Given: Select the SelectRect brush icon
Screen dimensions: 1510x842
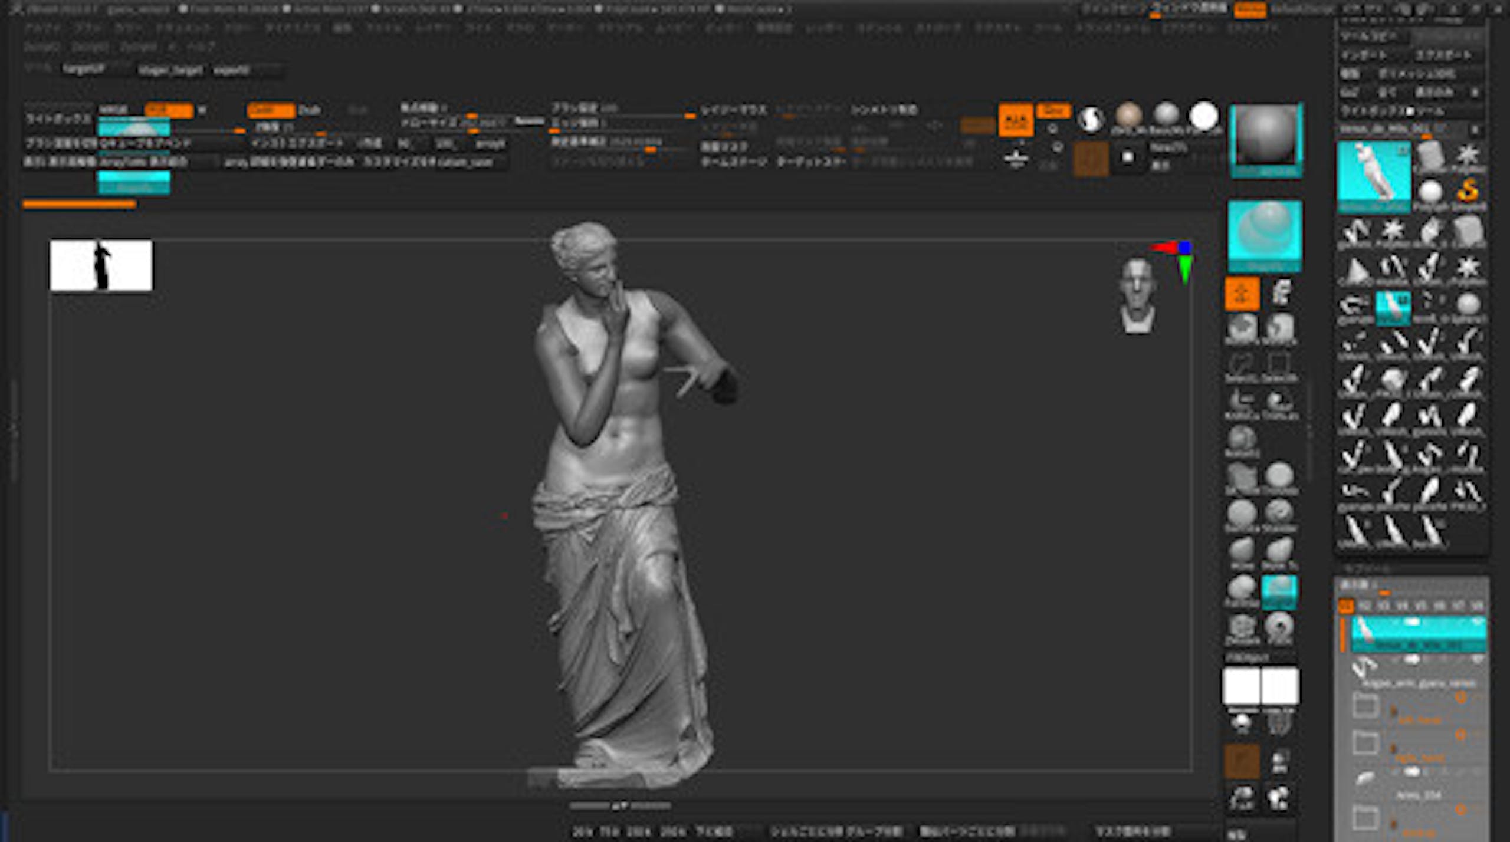Looking at the screenshot, I should pos(1278,366).
